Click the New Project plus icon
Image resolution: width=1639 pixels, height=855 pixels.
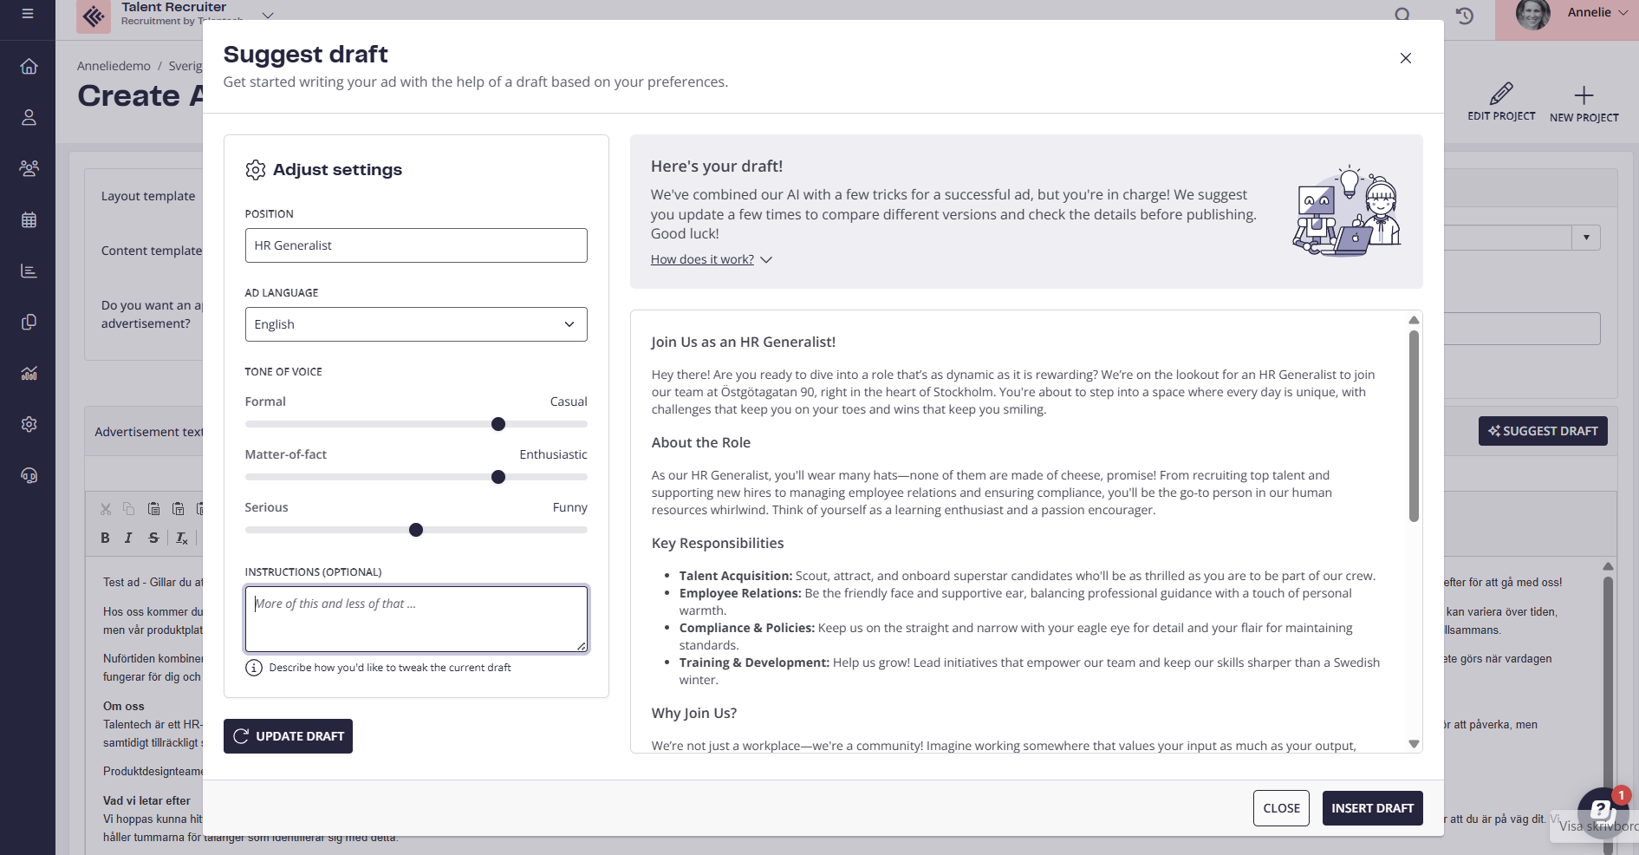(1584, 95)
